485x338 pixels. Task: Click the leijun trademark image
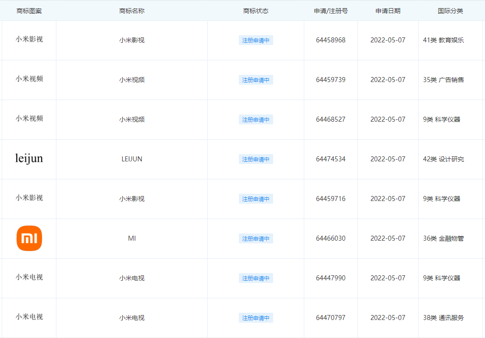pyautogui.click(x=29, y=159)
